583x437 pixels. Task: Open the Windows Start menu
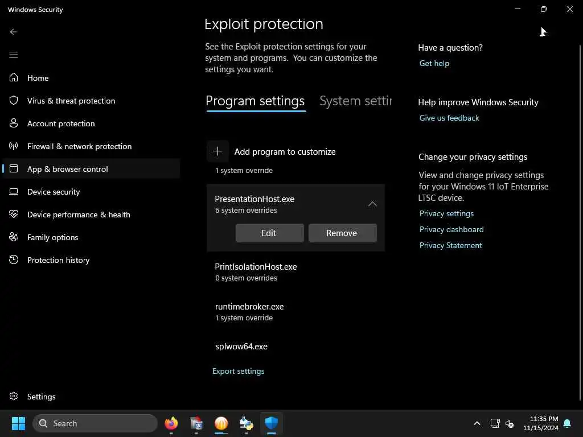coord(18,423)
